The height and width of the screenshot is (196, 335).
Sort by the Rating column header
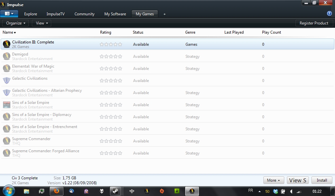[x=106, y=32]
